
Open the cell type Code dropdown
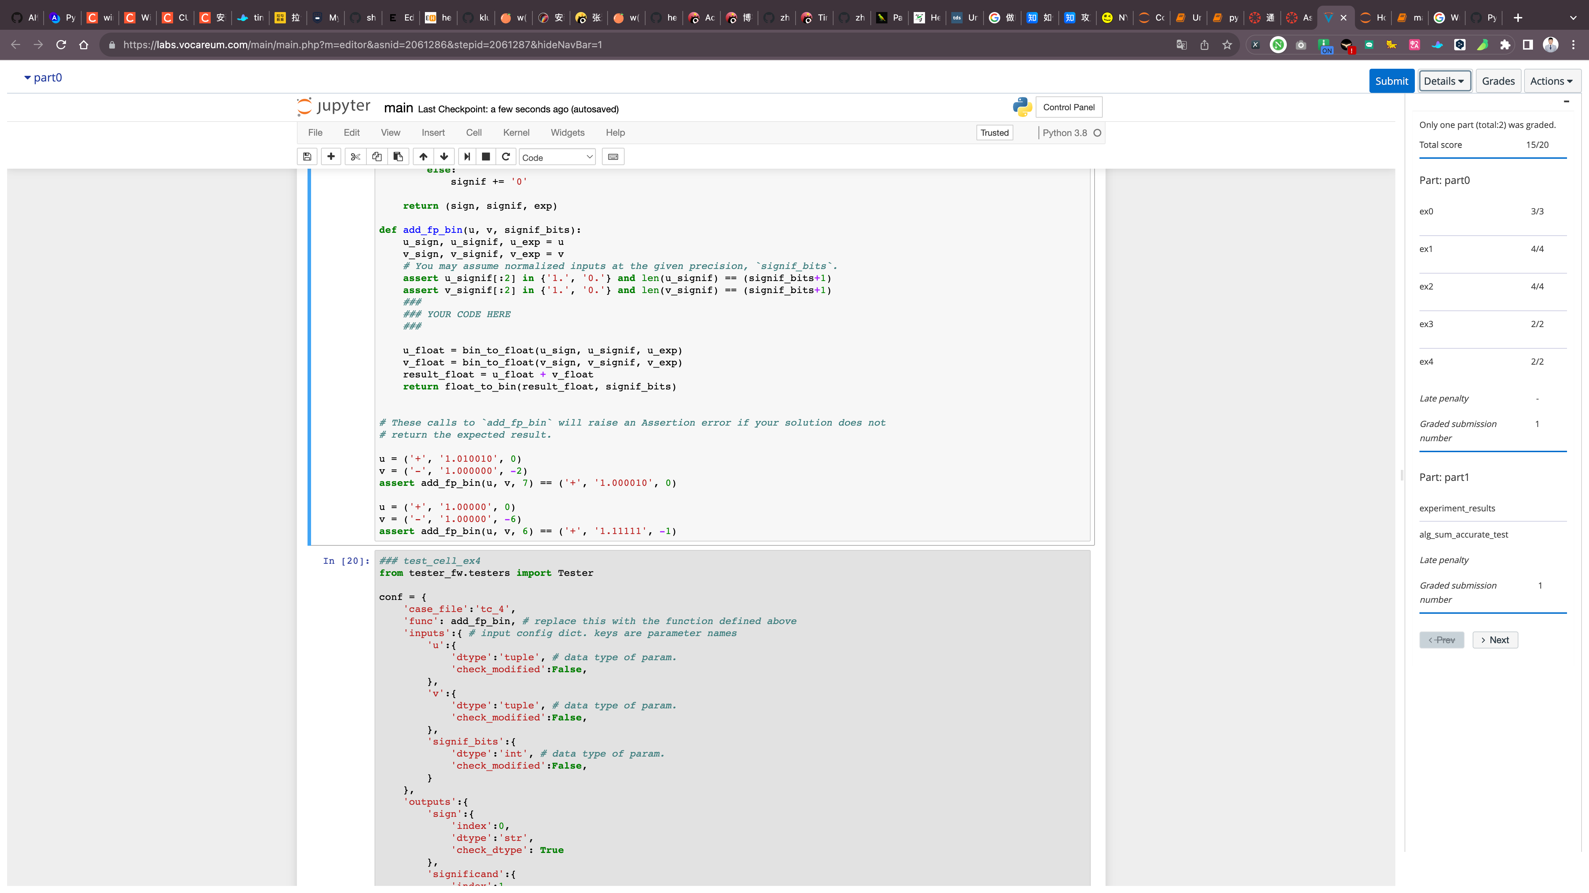557,157
